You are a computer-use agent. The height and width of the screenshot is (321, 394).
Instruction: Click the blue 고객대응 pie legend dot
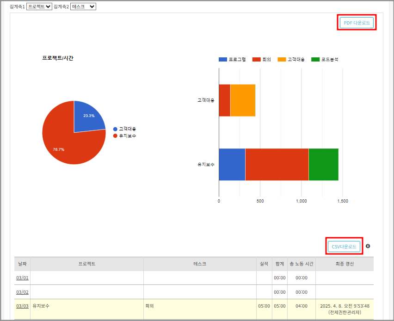pos(115,129)
